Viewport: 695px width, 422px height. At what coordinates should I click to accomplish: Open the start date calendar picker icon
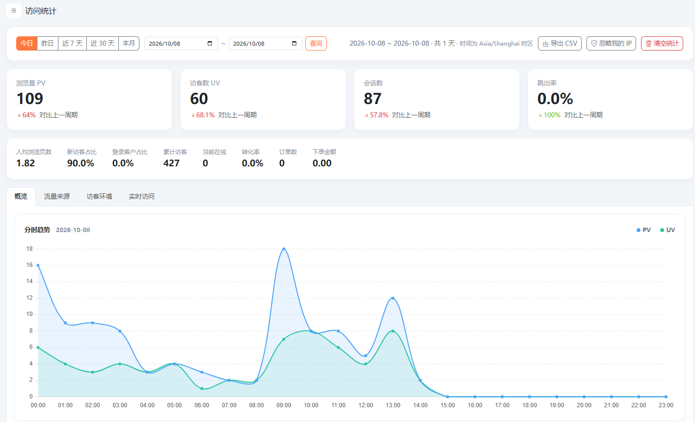pos(210,44)
